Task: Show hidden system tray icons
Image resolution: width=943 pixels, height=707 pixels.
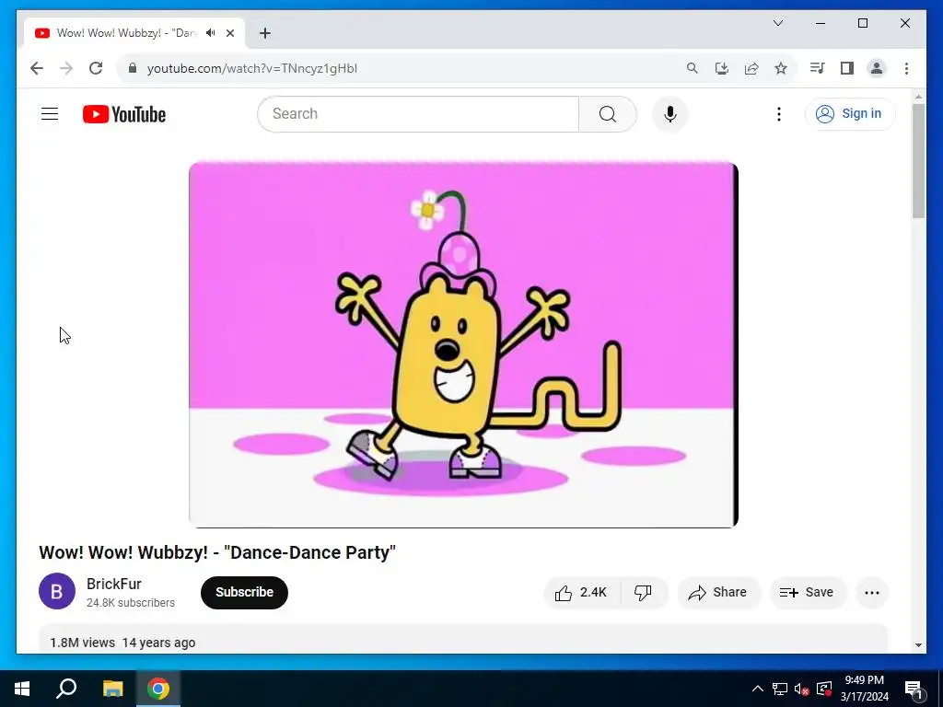Action: click(758, 689)
